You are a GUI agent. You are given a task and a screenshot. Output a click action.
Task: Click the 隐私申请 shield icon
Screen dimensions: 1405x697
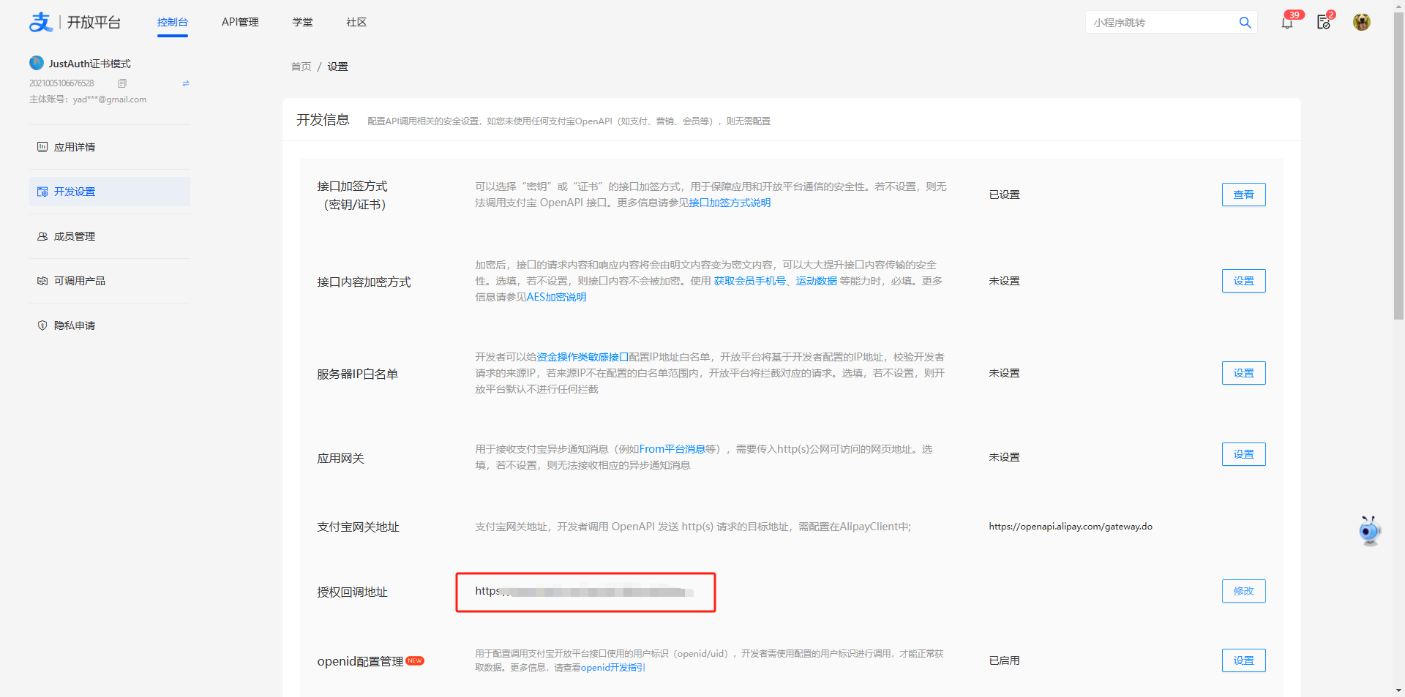(x=42, y=325)
